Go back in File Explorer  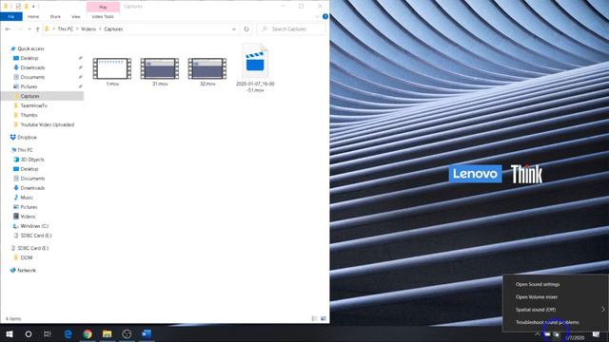coord(9,29)
